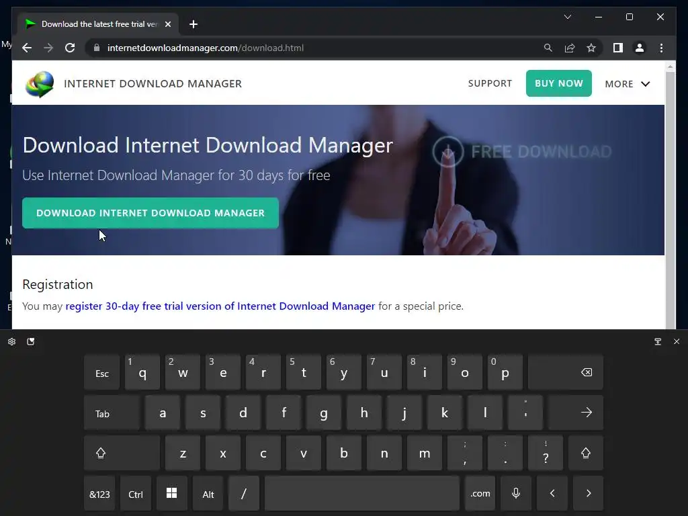Go back to the previous page
This screenshot has width=688, height=516.
tap(27, 48)
